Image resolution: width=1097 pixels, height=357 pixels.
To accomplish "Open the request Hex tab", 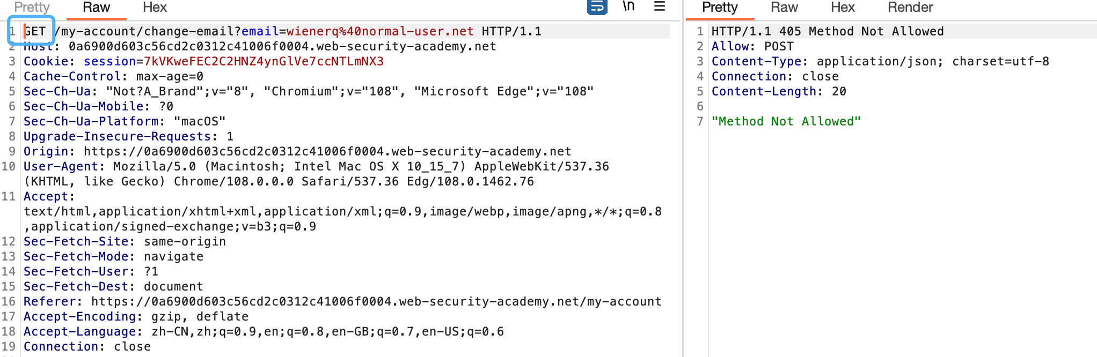I will point(155,8).
